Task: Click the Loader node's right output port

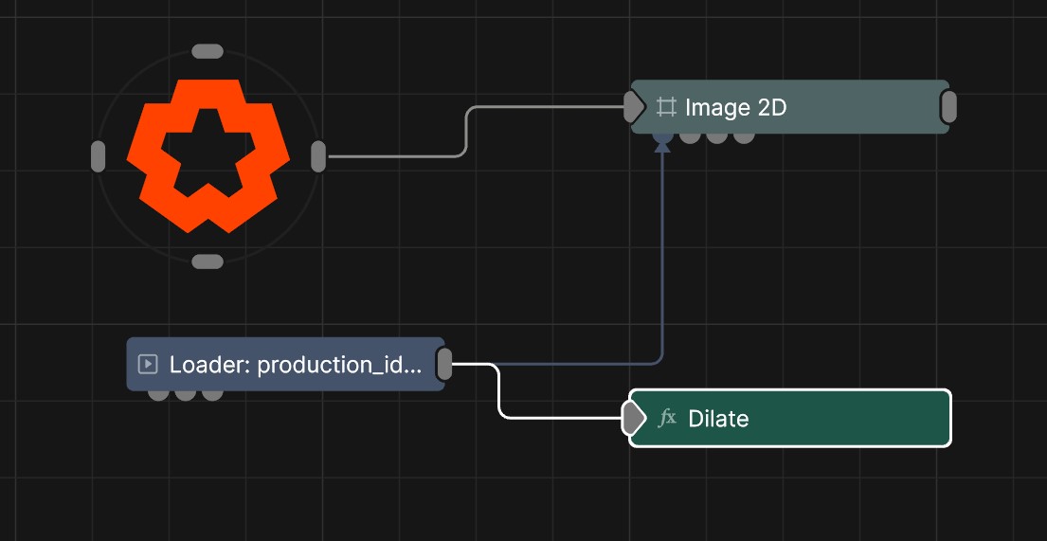Action: [444, 364]
